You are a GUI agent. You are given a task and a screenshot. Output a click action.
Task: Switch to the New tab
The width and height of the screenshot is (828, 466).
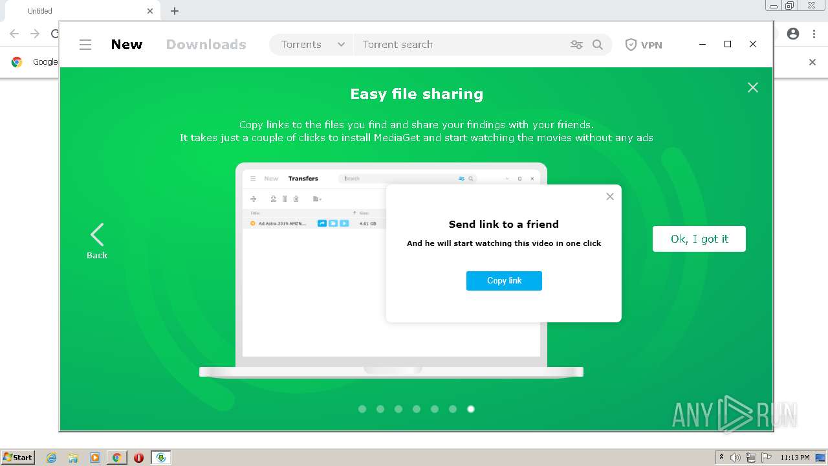(x=127, y=45)
